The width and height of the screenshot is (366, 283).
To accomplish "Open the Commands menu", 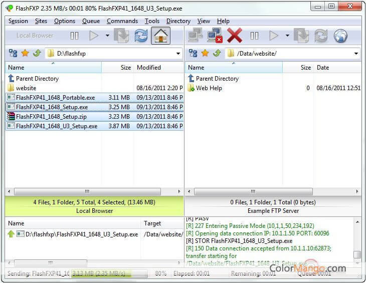I will click(x=122, y=21).
